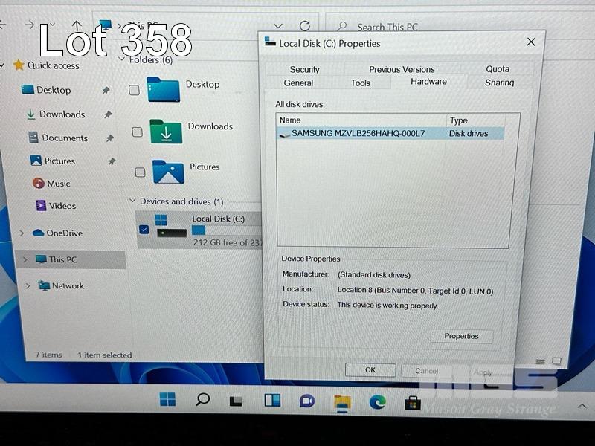Open taskbar Search magnifier icon
The image size is (595, 446).
point(202,400)
